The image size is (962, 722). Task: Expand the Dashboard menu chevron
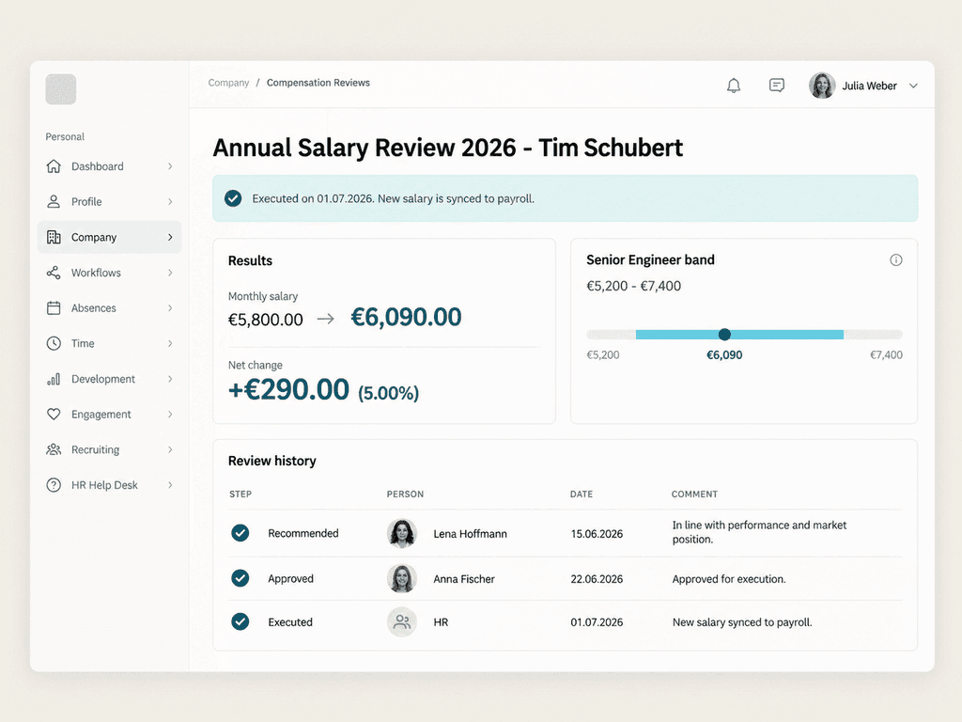coord(170,166)
